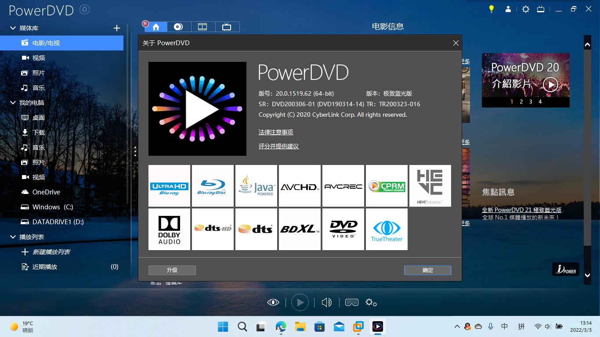Open the notification bell beside the PowerDVD title

point(85,9)
